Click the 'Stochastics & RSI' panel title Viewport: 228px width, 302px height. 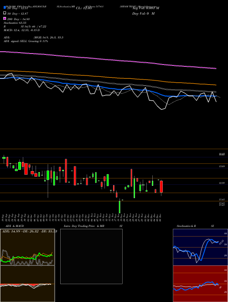(x=195, y=226)
